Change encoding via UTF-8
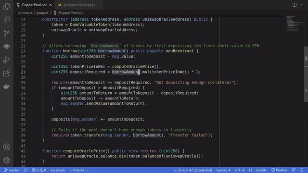Screen dimensions: 308x173 pyautogui.click(x=240, y=170)
